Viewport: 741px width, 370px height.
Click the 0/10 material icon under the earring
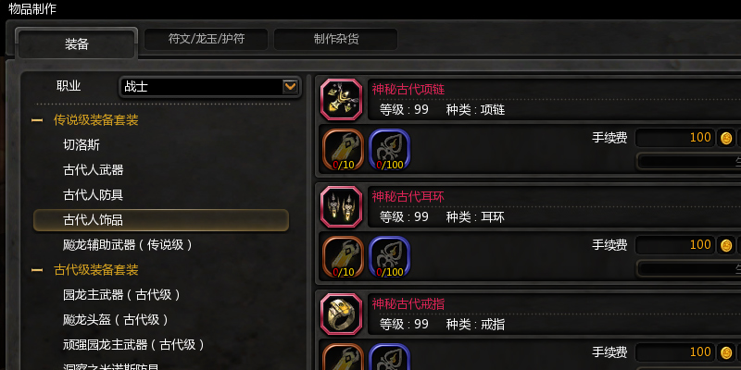click(343, 257)
